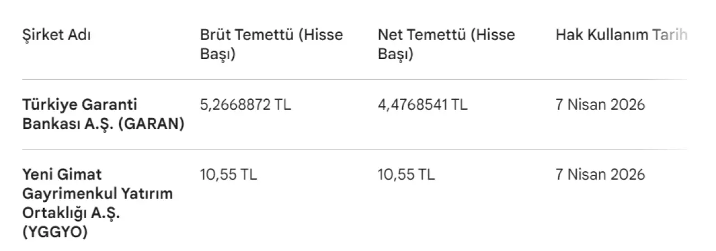Select the Yeni Gimat Gayrimenkul company cell
This screenshot has width=716, height=251.
(97, 204)
